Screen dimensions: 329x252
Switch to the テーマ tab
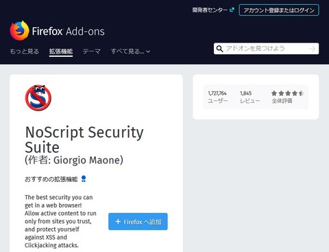92,51
